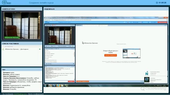Click the shared participants list scrollbar
The width and height of the screenshot is (170, 95).
click(x=74, y=54)
